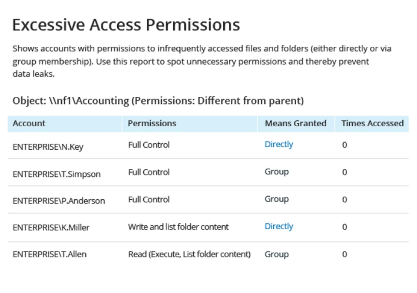Click the ENTERPRISE\K.Miller account cell

51,228
